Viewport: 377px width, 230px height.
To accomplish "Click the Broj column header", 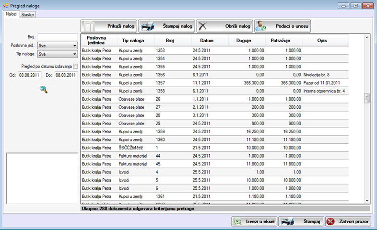I will [173, 40].
